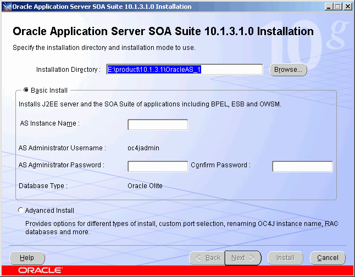
Task: Click the installation page heading
Action: 163,31
